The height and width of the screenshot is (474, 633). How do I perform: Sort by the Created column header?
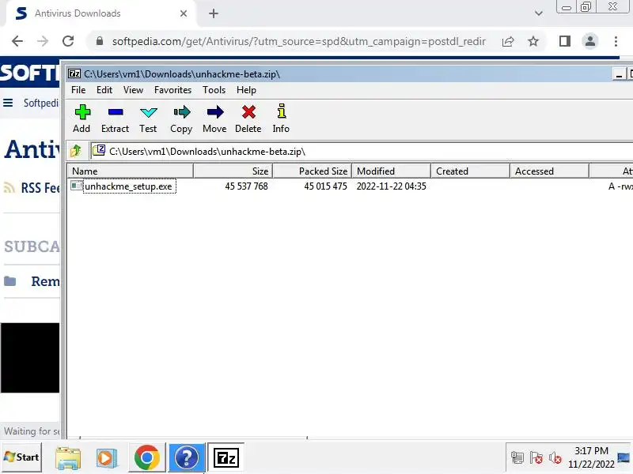click(x=470, y=171)
